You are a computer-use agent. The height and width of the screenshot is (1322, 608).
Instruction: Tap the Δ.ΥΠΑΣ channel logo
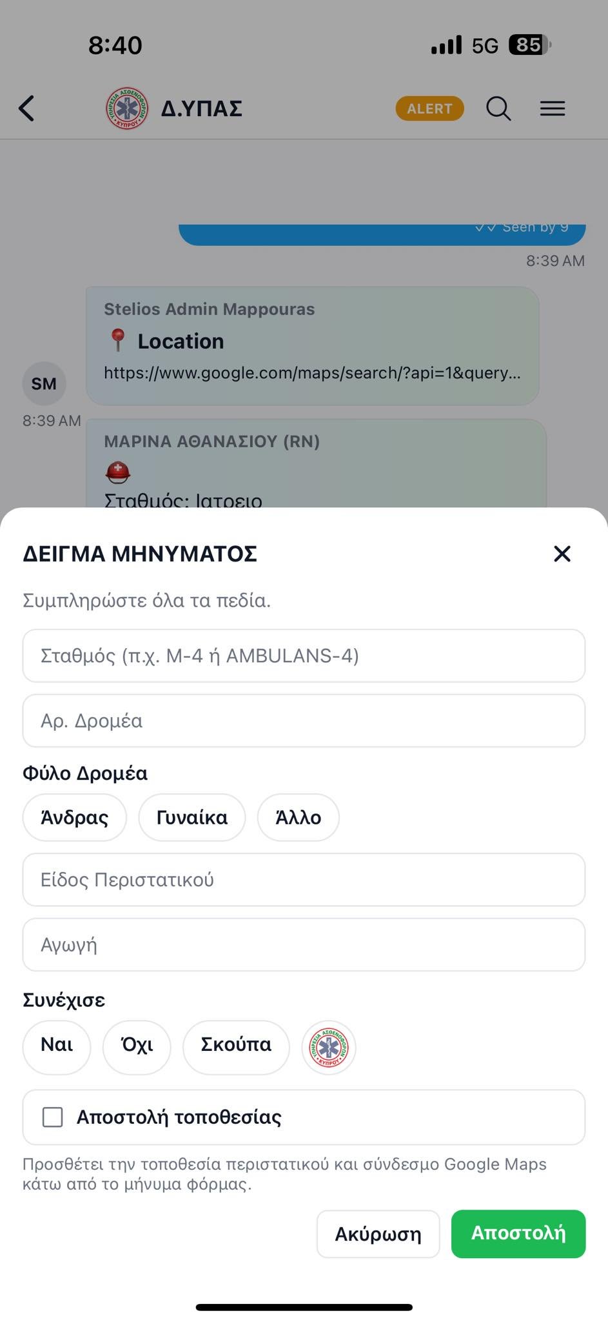pos(127,108)
